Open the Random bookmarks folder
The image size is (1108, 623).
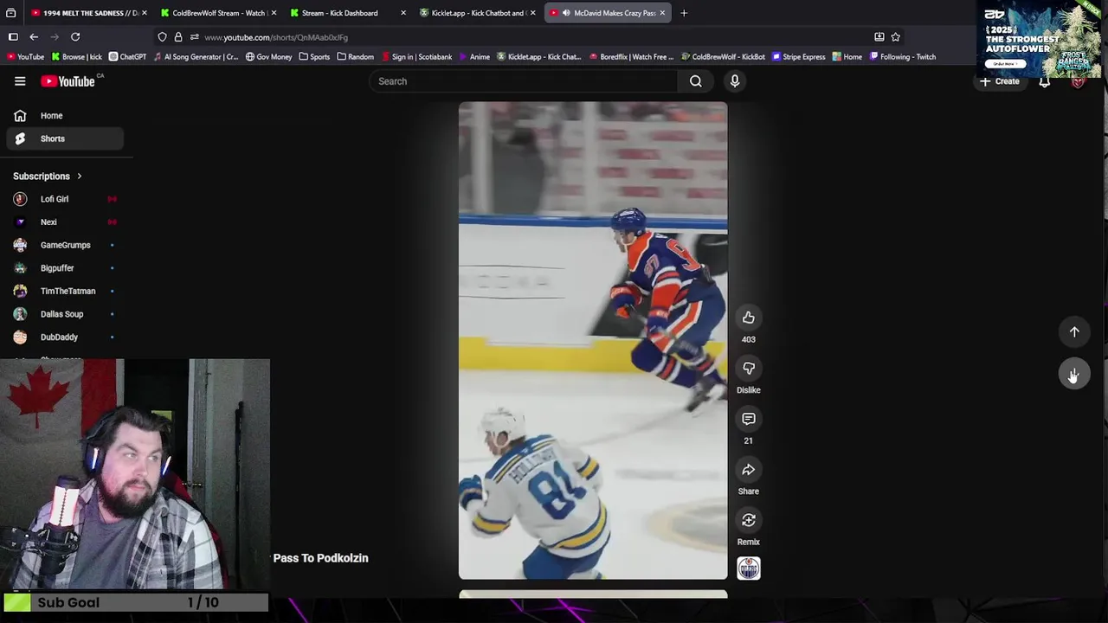[x=356, y=57]
